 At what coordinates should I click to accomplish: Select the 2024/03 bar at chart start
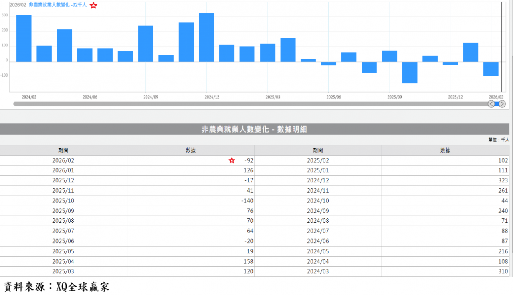[x=24, y=38]
